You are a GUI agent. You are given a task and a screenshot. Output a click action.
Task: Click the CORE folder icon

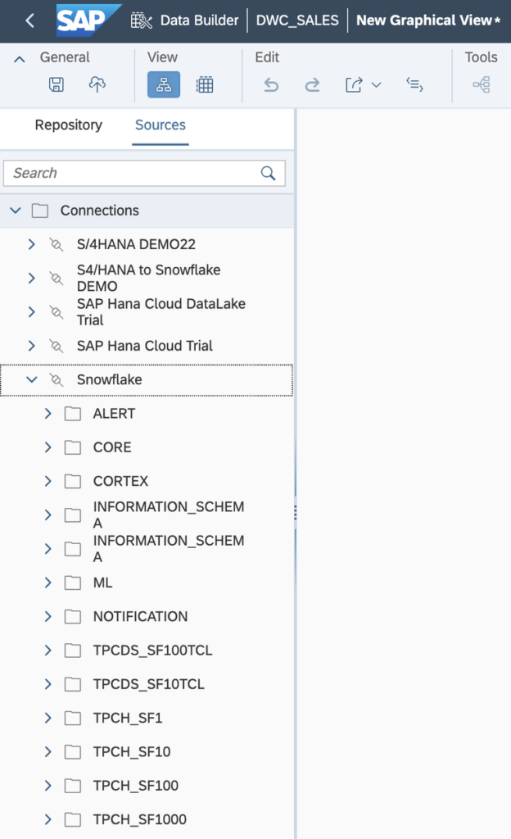point(73,447)
